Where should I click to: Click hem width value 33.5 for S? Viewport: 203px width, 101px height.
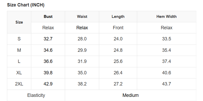click(x=167, y=39)
